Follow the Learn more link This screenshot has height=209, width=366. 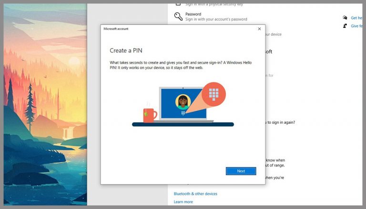(183, 202)
